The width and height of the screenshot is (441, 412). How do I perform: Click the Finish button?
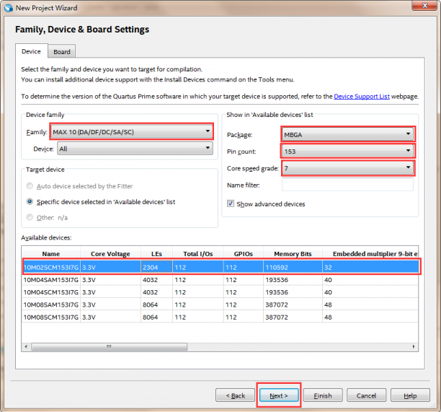point(323,395)
